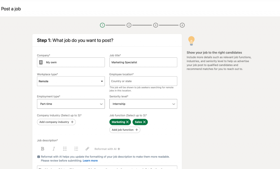
Task: Click the Employee location country field
Action: 143,81
